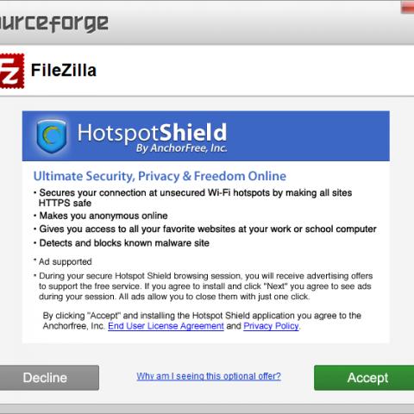Click the red FileZilla logo icon
The width and height of the screenshot is (414, 414).
tap(12, 71)
